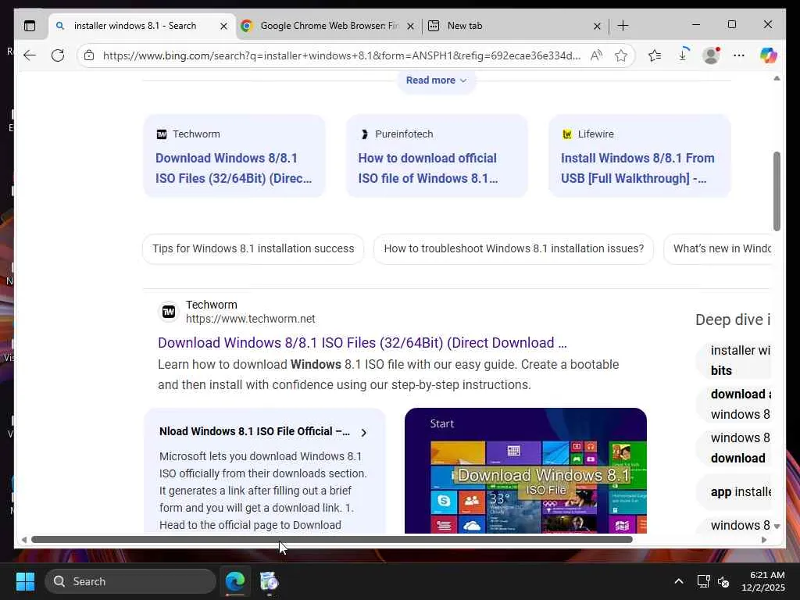Close the New tab tab
Screen dimensions: 800x600
[x=597, y=26]
